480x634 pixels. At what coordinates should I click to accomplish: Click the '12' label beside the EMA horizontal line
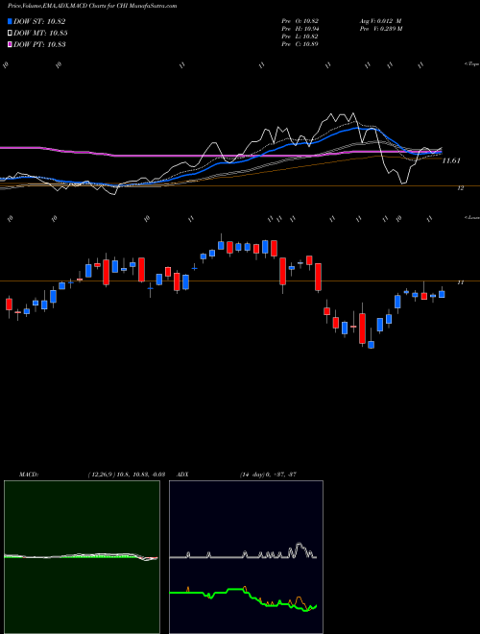click(460, 188)
